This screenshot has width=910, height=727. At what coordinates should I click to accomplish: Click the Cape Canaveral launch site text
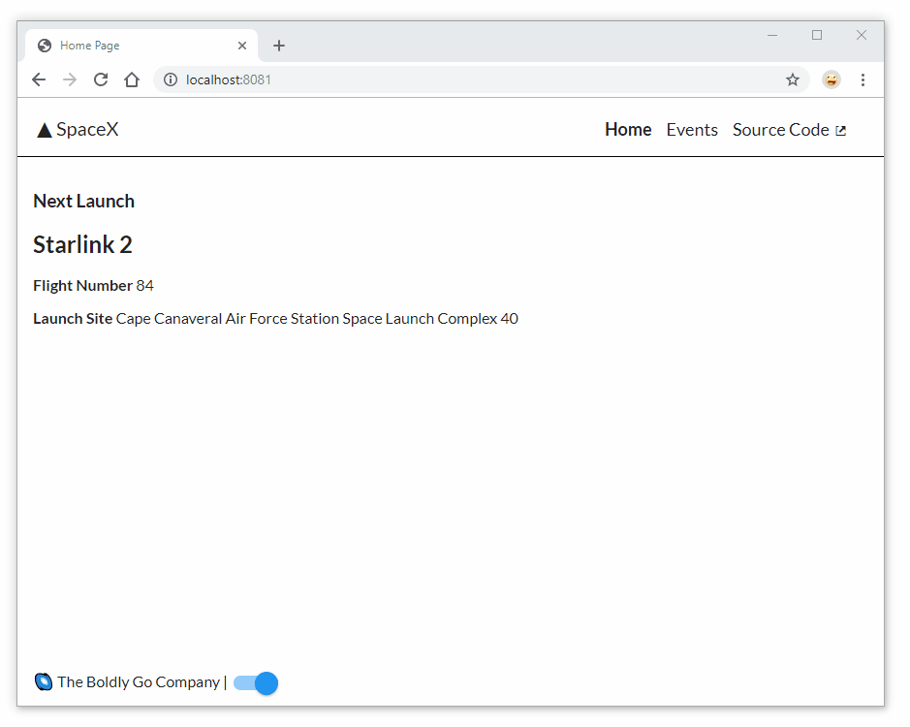[317, 319]
